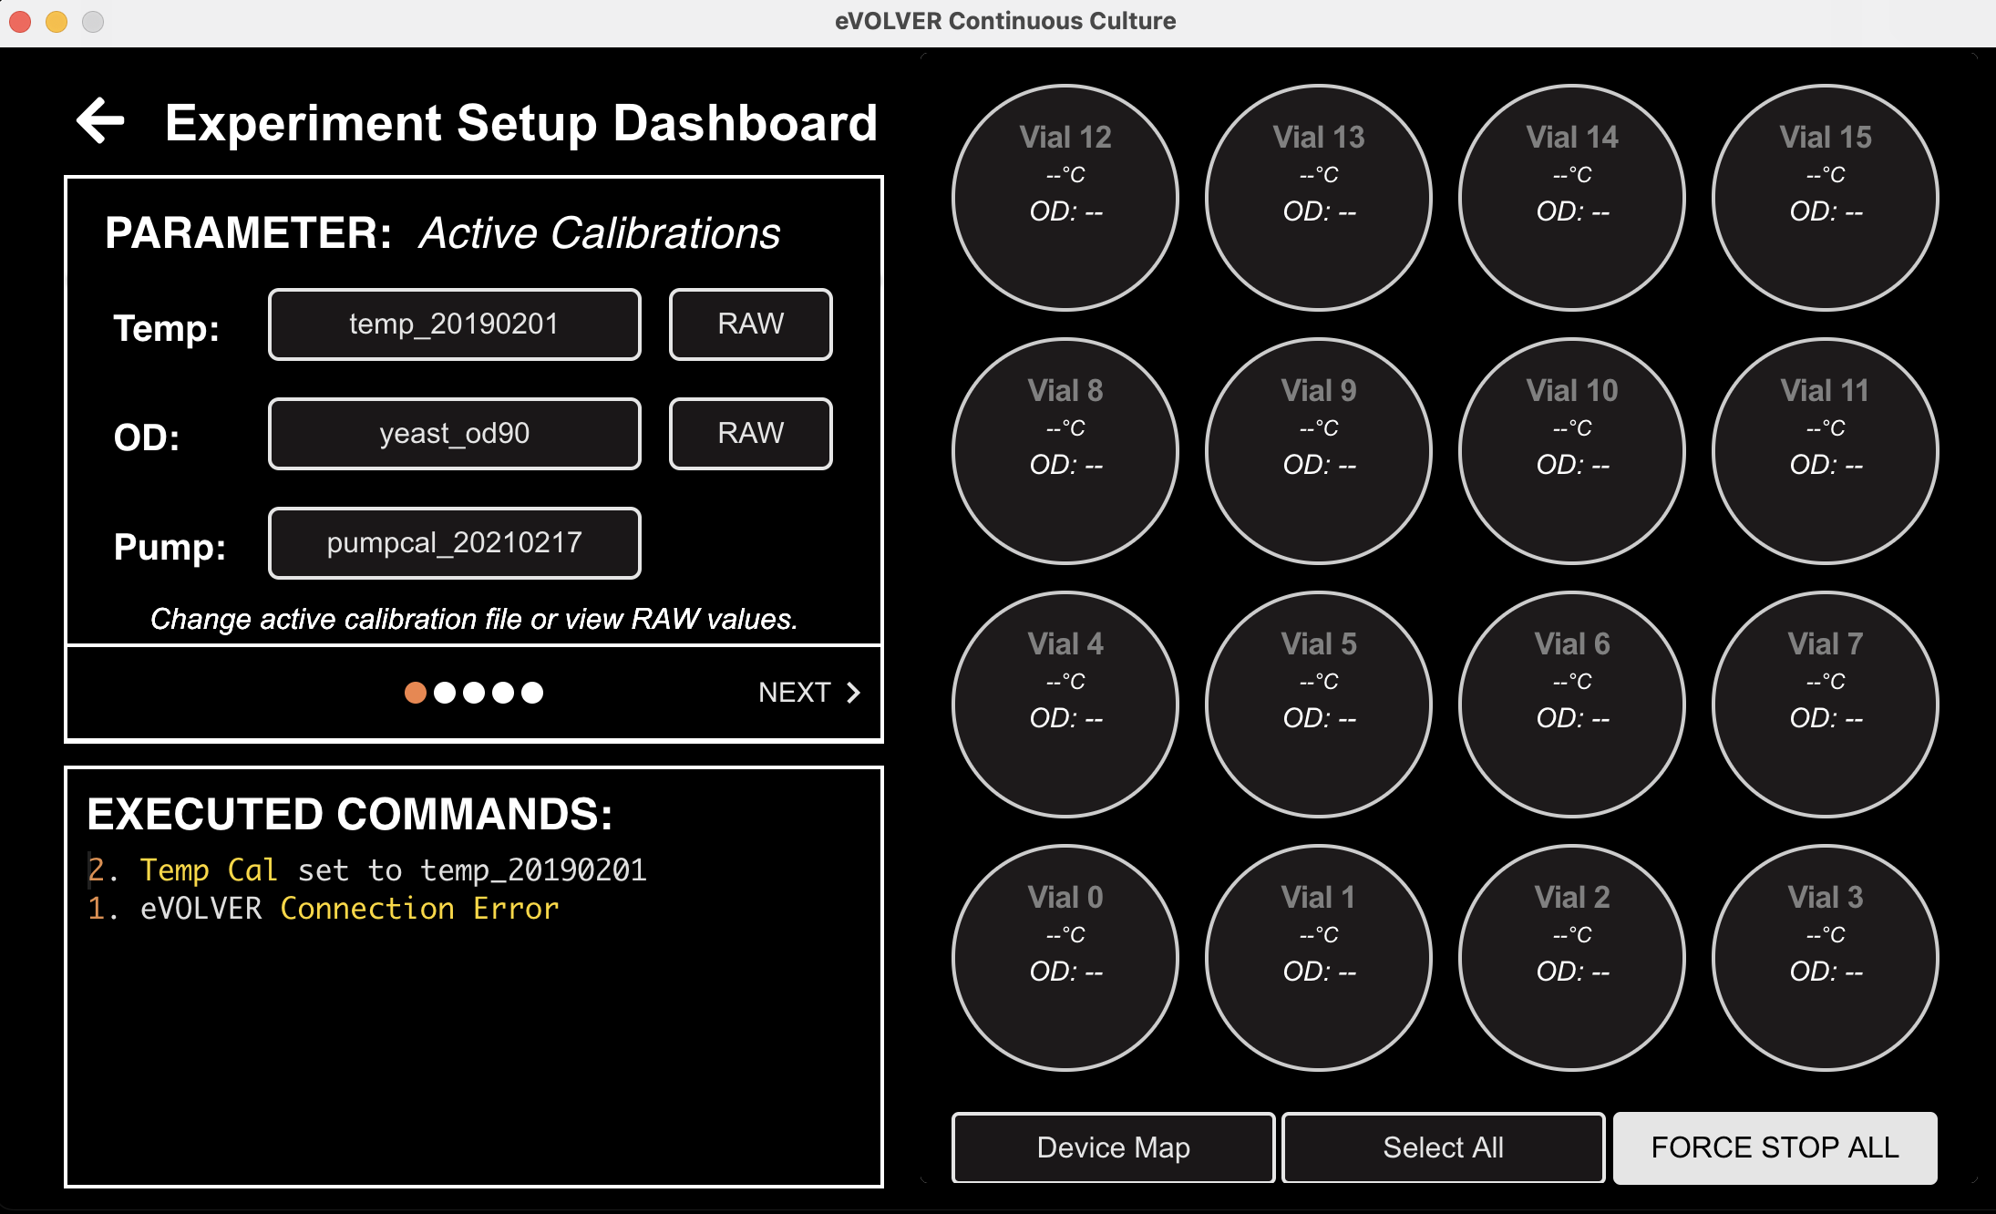Viewport: 1996px width, 1214px height.
Task: Jump to the fourth page dot
Action: tap(503, 693)
